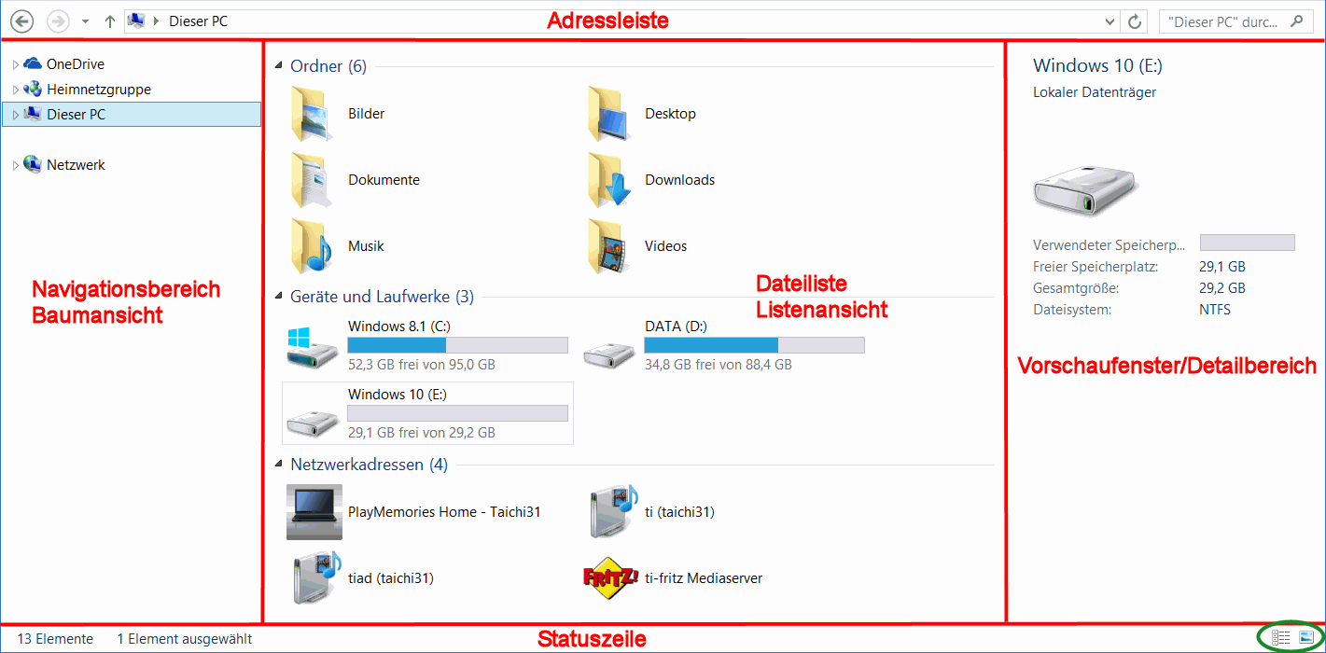
Task: Open PlayMemories Home - Taichi31 device
Action: click(314, 512)
